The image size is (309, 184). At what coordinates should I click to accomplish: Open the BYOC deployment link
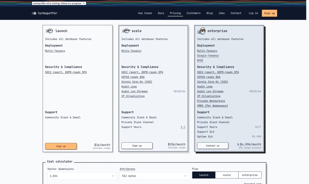tap(200, 61)
